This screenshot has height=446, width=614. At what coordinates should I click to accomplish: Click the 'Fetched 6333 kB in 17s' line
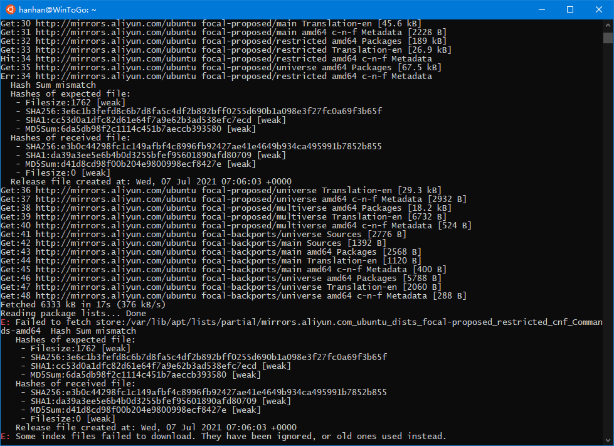click(x=83, y=304)
